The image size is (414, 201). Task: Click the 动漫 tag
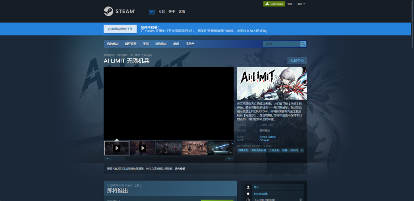285,151
